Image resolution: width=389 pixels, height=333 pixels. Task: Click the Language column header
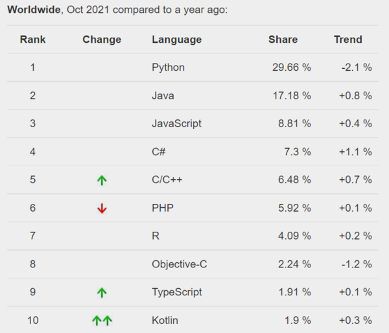(176, 40)
